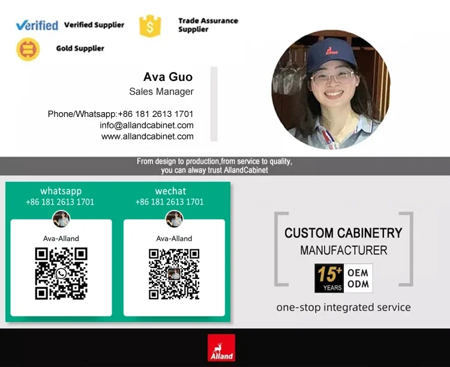Click 'Ava-Alland' in the WhatsApp card
Image resolution: width=450 pixels, height=367 pixels.
[61, 239]
